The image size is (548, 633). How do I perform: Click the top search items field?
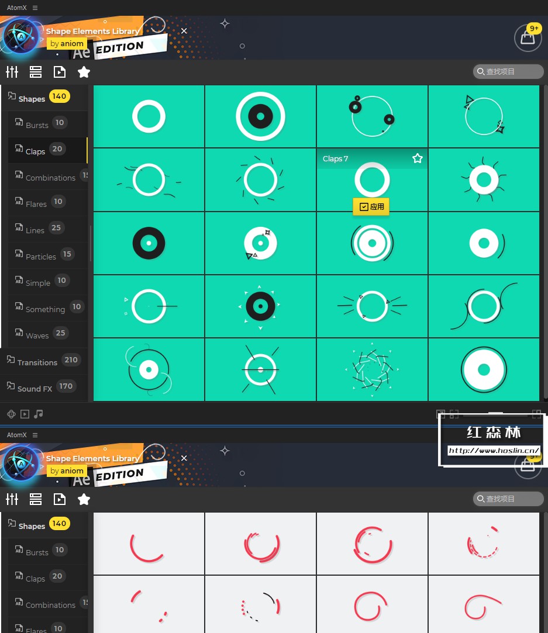[508, 71]
